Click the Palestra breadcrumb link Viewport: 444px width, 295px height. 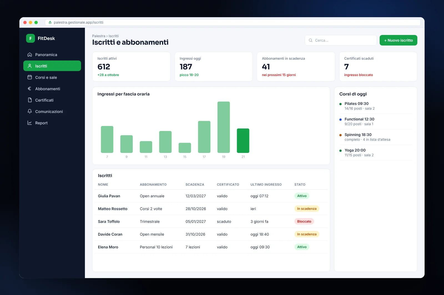pos(99,36)
